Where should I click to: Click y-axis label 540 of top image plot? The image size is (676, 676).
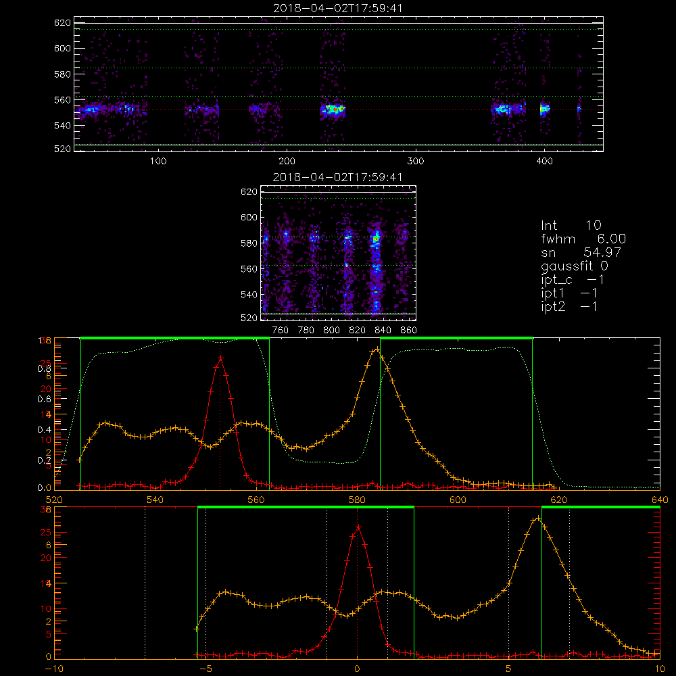pos(62,126)
